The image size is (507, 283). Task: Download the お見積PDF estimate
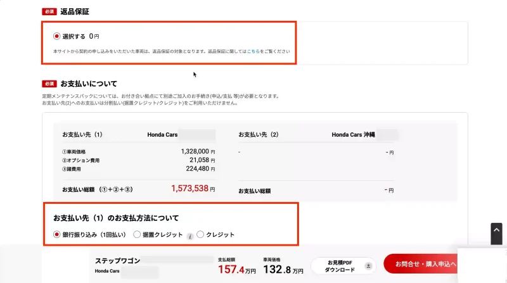coord(343,266)
